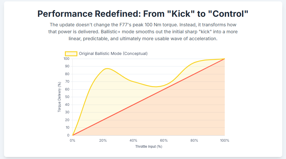Click the 50 label on the torque axis
Viewport: 286px width, 159px height.
[67, 97]
